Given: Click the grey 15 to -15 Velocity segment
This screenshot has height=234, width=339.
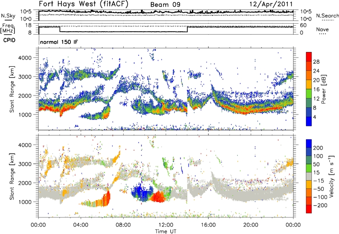Looking at the screenshot, I should 309,176.
